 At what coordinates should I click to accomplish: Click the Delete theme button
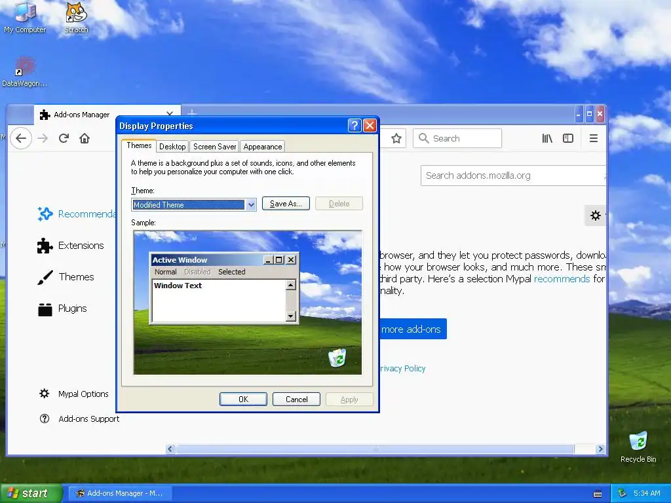point(339,204)
